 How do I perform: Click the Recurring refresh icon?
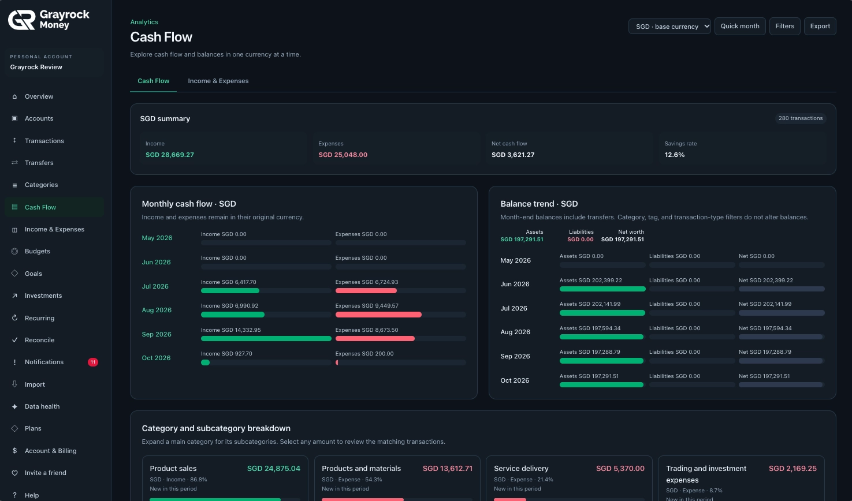coord(14,318)
